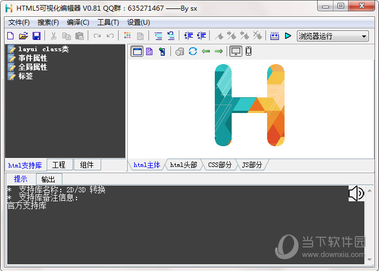Toggle the desktop monitor preview mode
The image size is (379, 271).
pos(236,52)
